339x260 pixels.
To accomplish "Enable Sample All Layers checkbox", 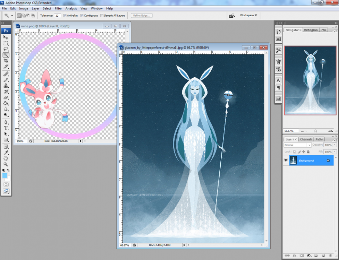I will tap(102, 16).
